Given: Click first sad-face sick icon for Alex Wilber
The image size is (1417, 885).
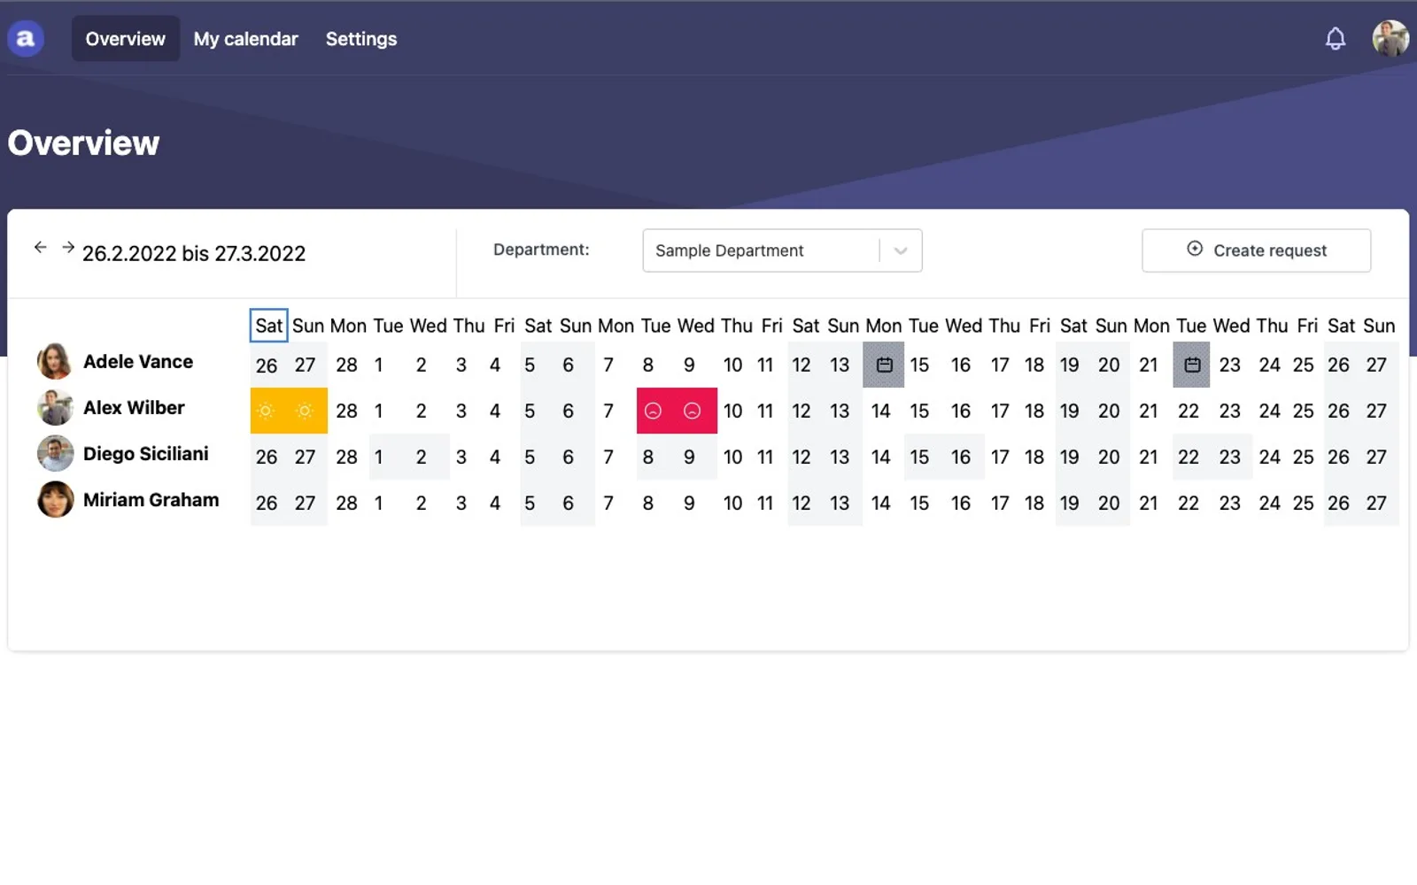Looking at the screenshot, I should pyautogui.click(x=653, y=411).
